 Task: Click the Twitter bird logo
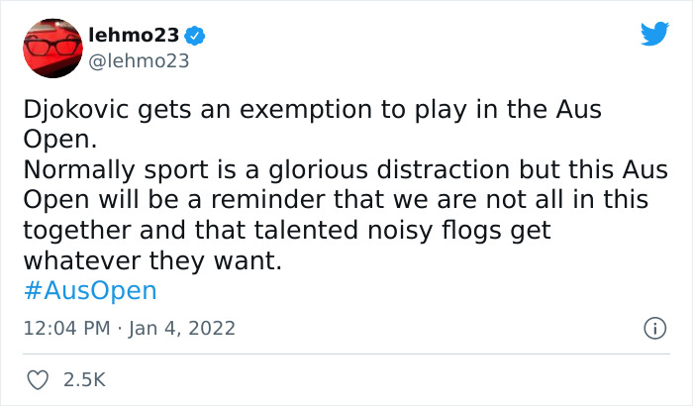pos(654,35)
